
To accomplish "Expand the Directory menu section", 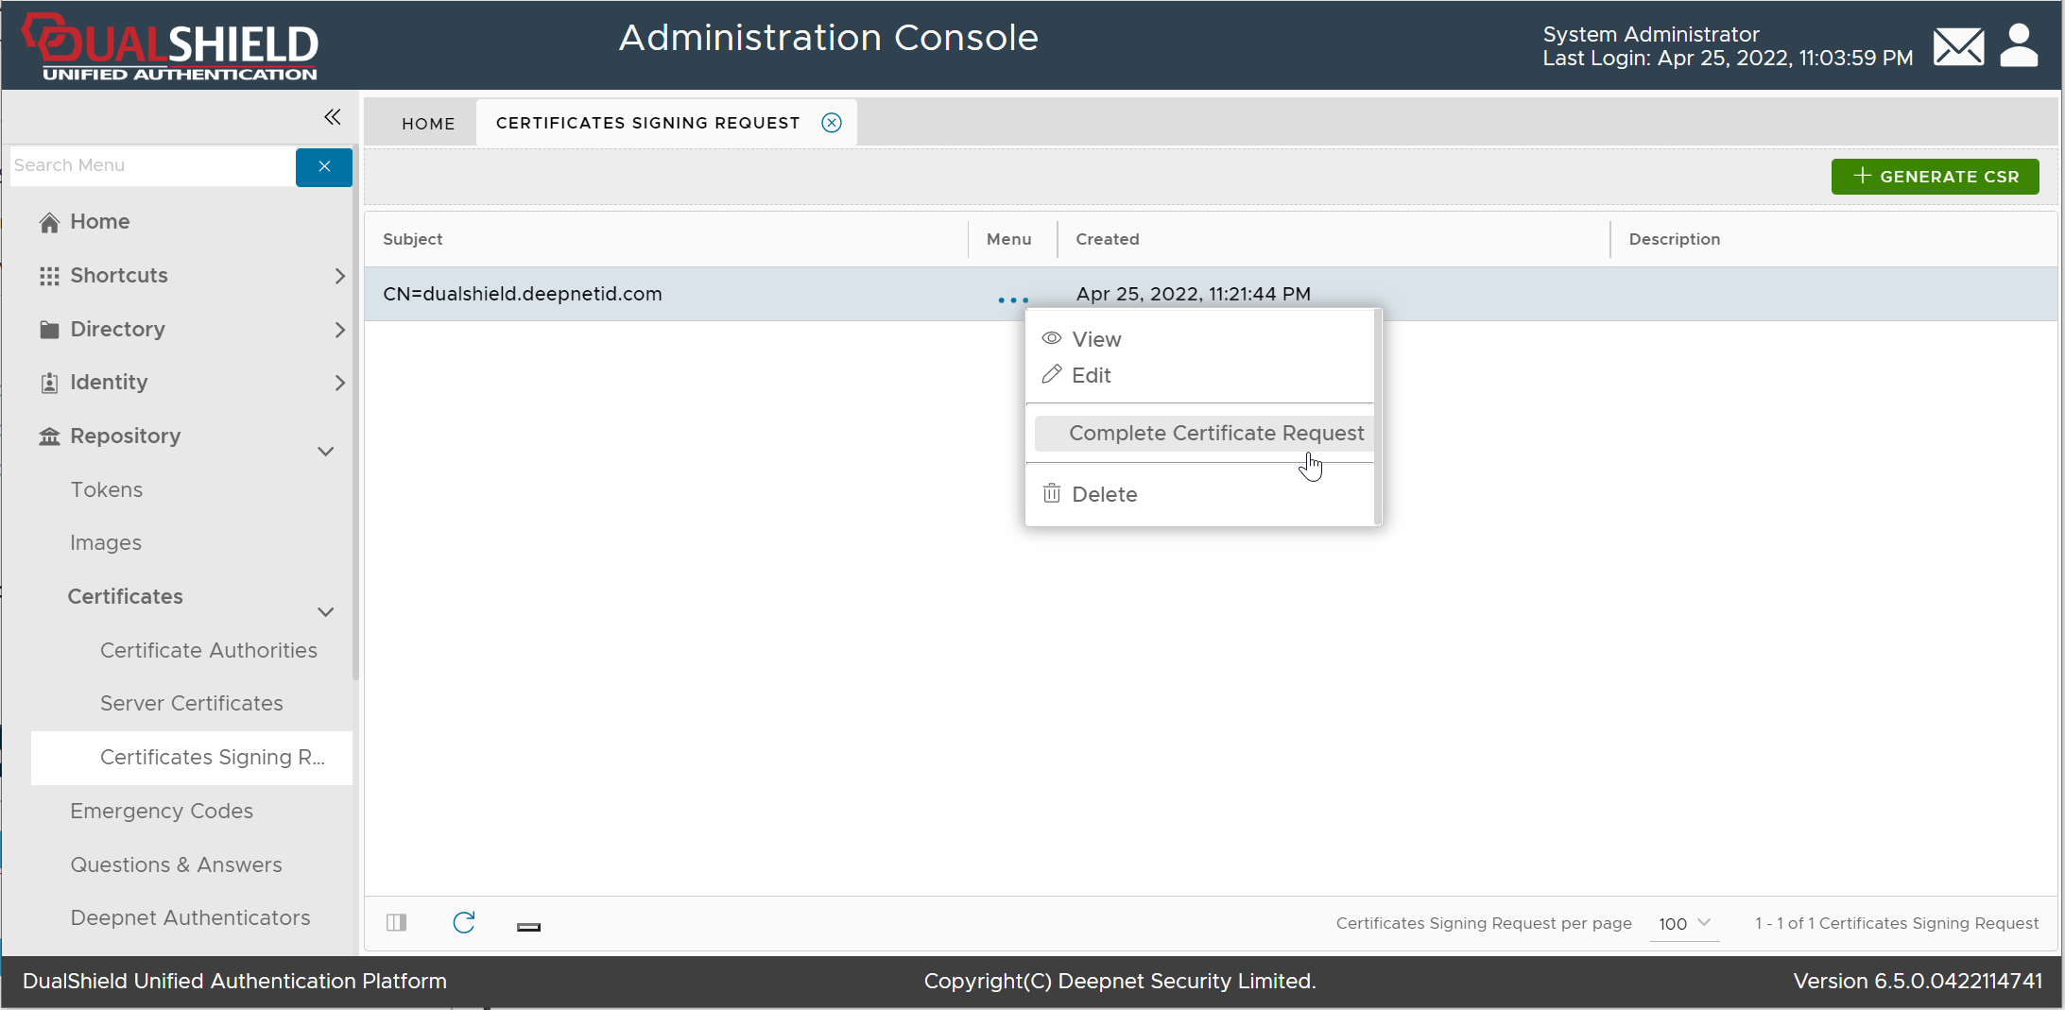I will pyautogui.click(x=339, y=330).
